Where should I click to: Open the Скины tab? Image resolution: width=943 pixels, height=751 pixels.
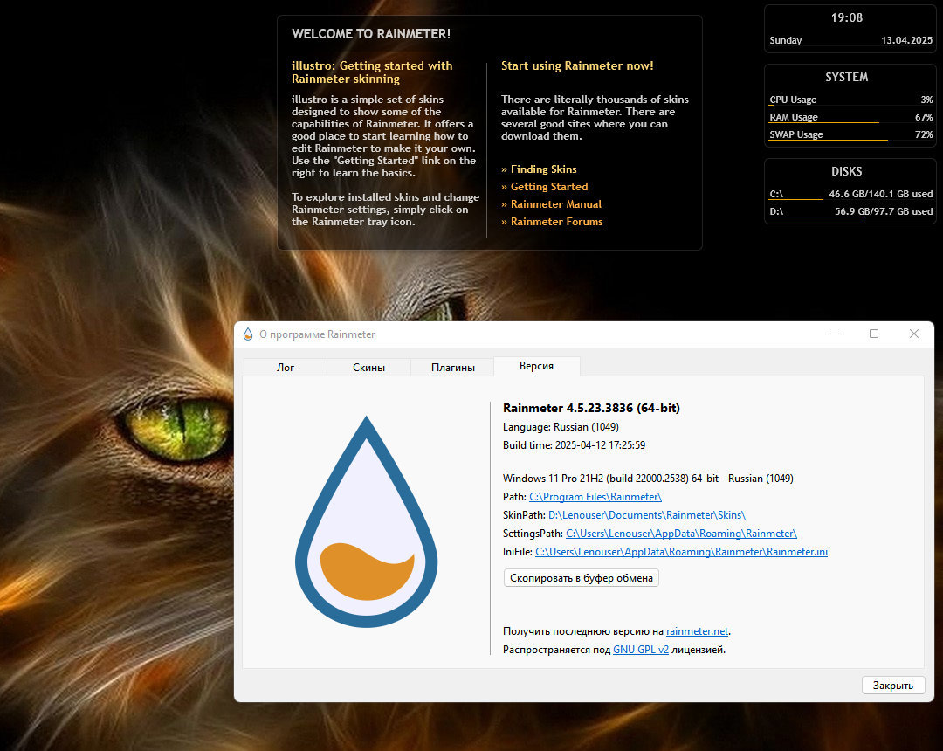tap(368, 368)
